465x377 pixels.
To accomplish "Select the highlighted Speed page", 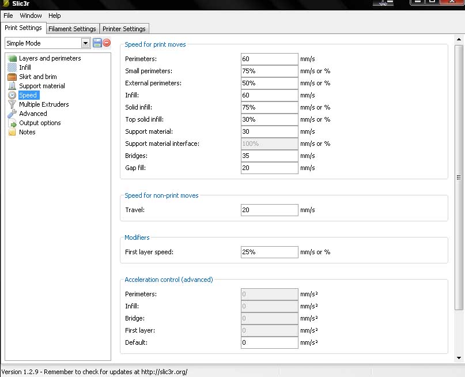I will pyautogui.click(x=29, y=95).
